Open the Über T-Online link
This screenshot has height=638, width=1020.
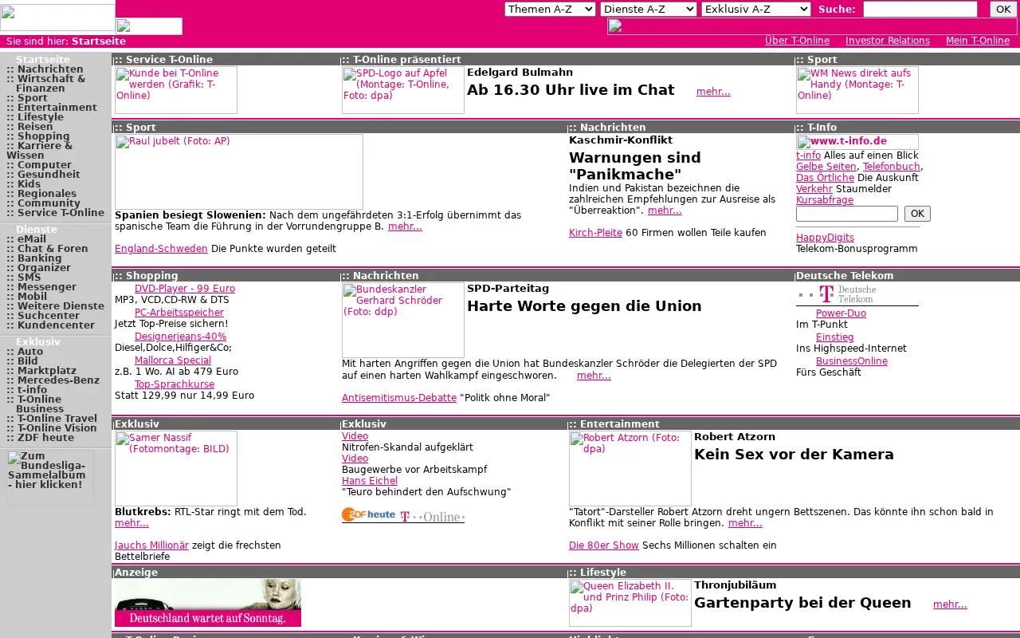[797, 41]
